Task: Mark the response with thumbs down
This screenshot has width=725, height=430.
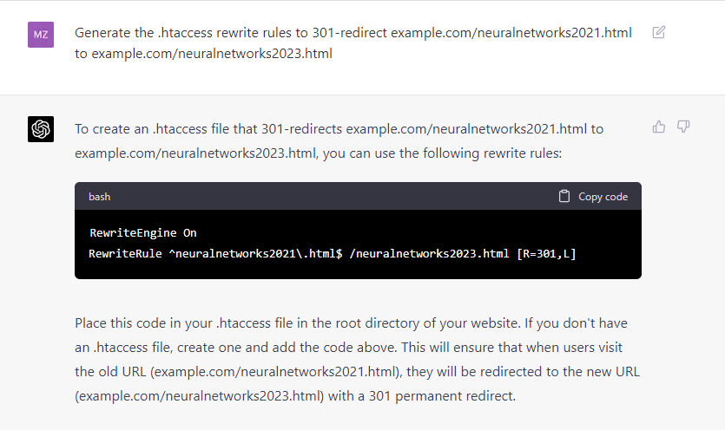Action: point(683,127)
